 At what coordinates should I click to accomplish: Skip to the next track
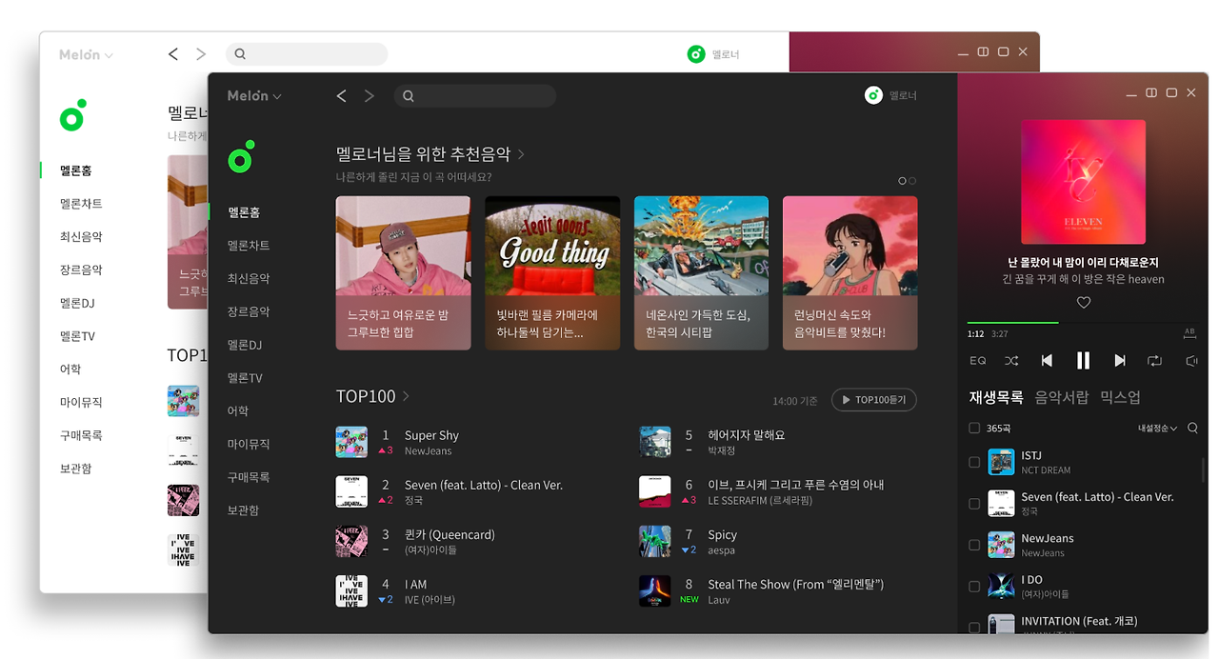1120,361
